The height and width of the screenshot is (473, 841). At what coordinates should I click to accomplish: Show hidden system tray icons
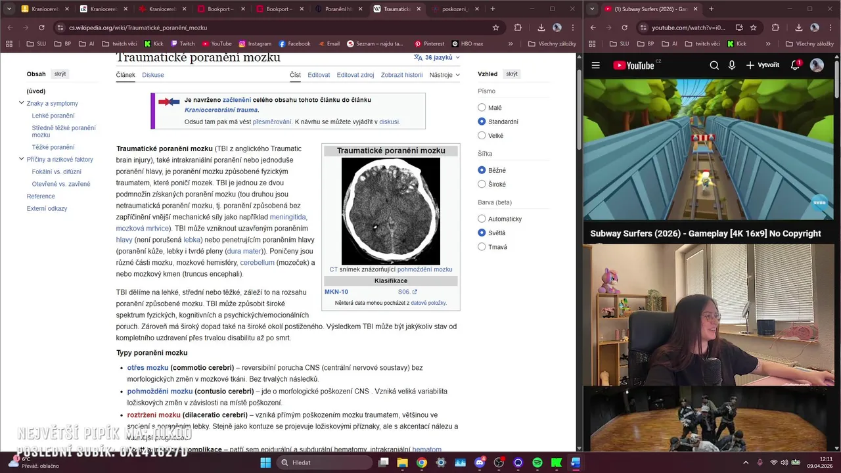746,462
